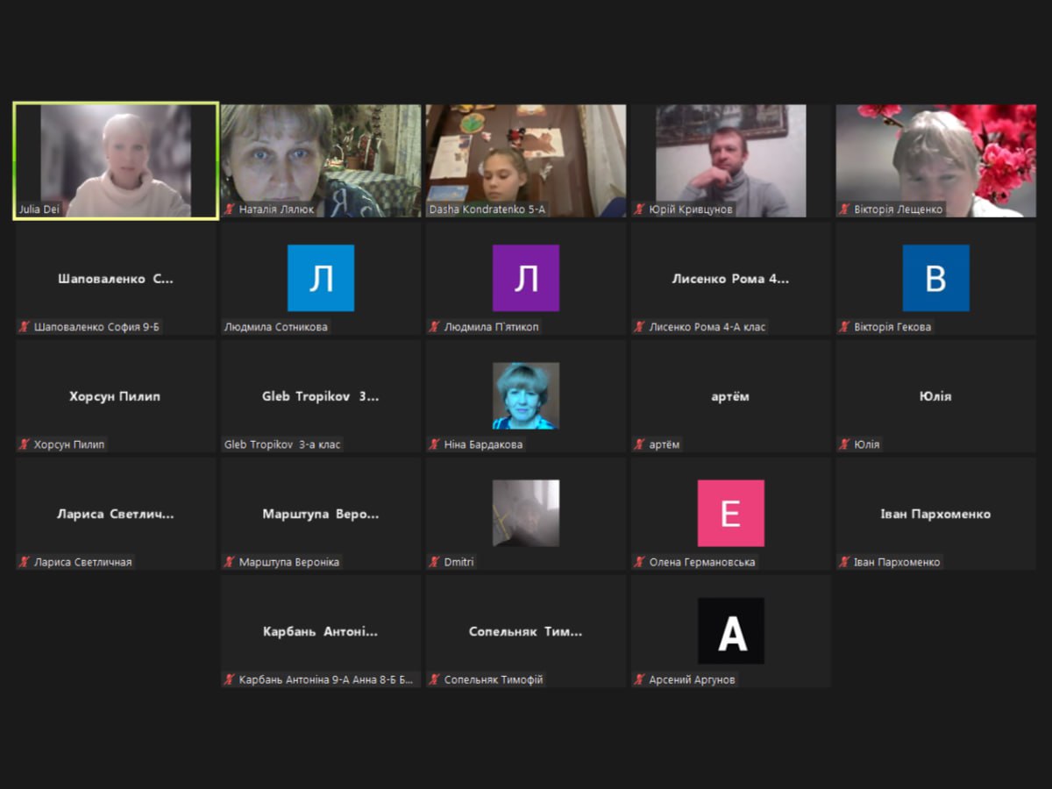Click the muted mic icon next to Юрій Кривцунов
The width and height of the screenshot is (1052, 789).
pos(640,210)
